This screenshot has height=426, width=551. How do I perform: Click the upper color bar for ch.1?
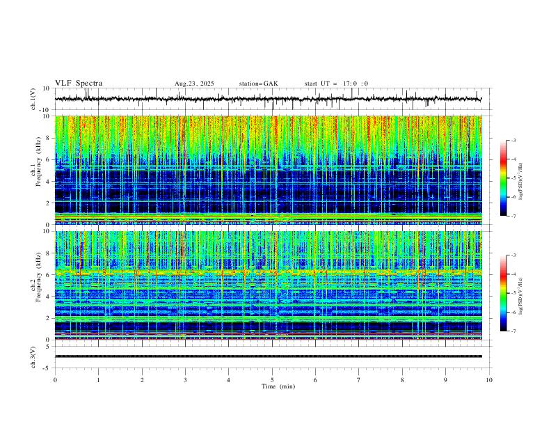click(x=503, y=178)
